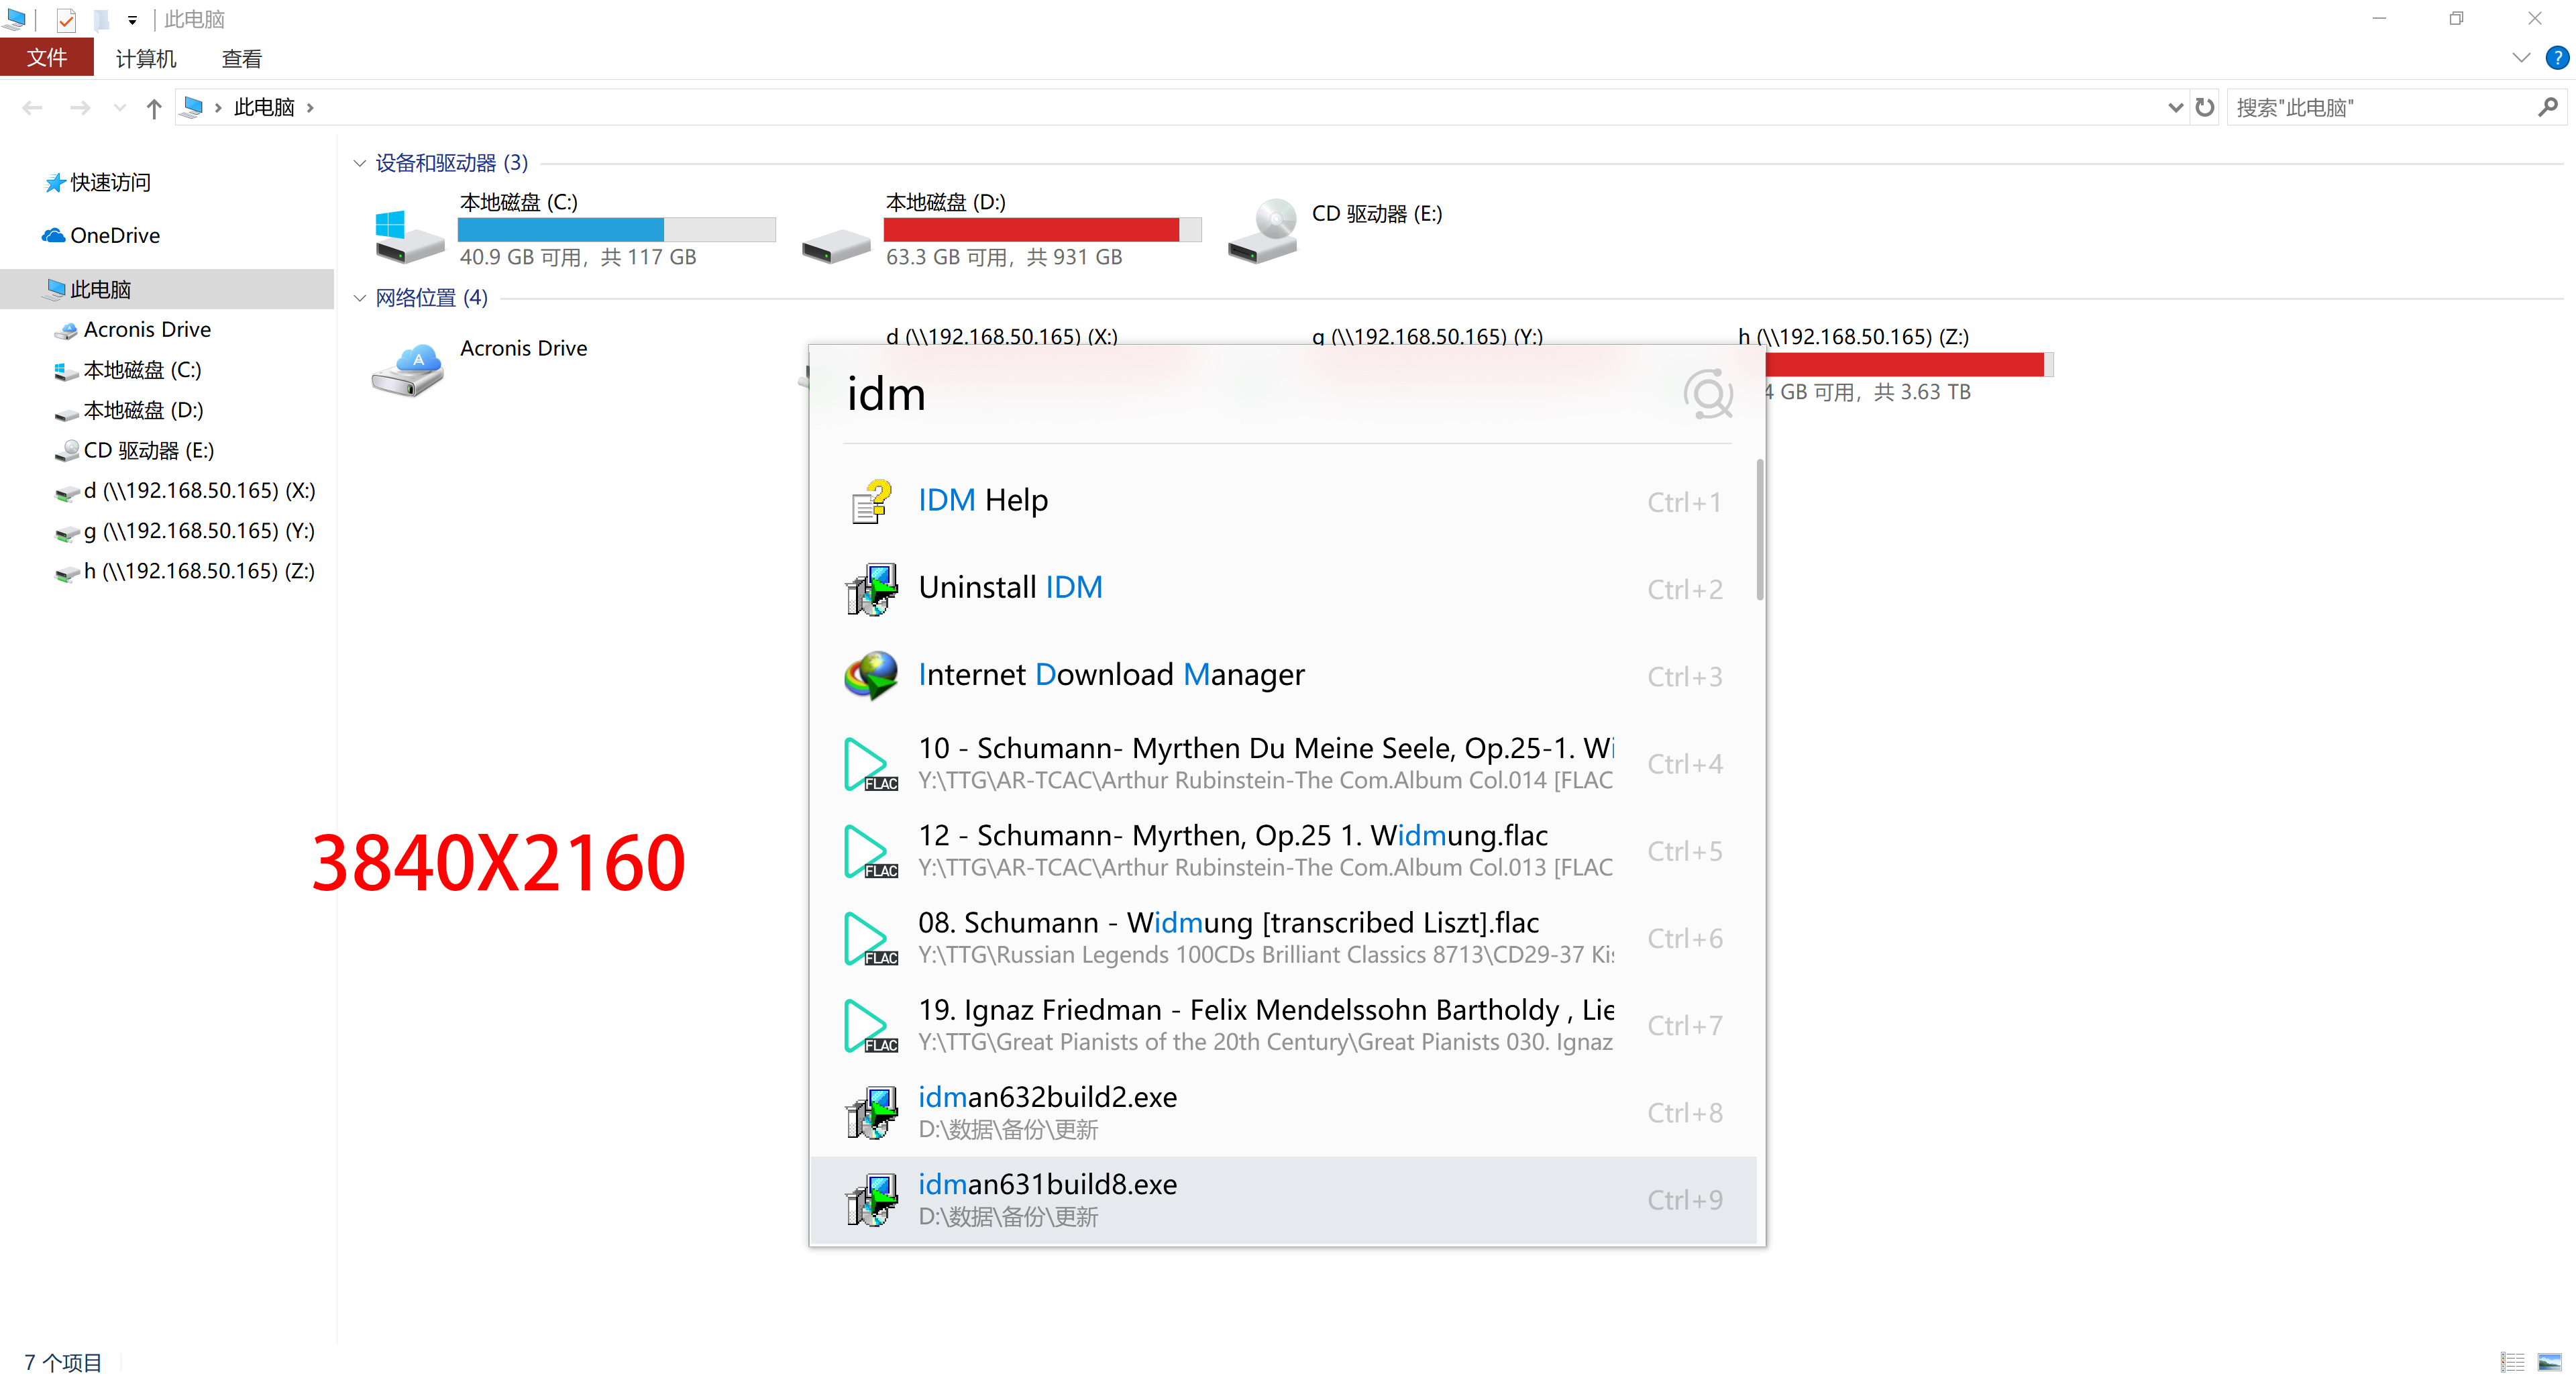Play 08. Schumann - Widmung FLAC result
The height and width of the screenshot is (1382, 2576).
1283,937
